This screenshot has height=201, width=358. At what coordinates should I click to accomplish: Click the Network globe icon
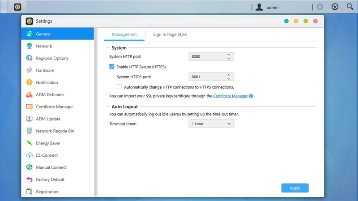click(29, 46)
